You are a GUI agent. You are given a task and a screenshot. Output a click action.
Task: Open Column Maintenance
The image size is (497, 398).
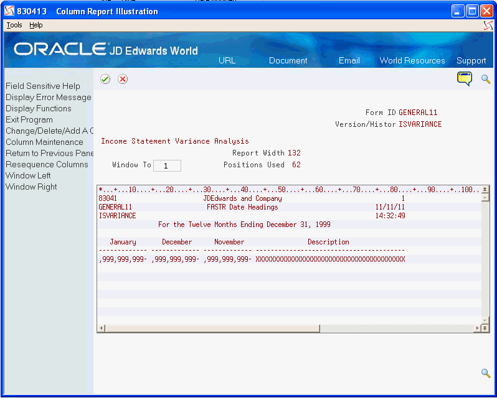click(44, 142)
